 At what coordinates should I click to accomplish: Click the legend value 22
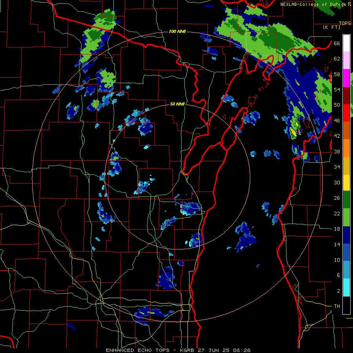[337, 214]
